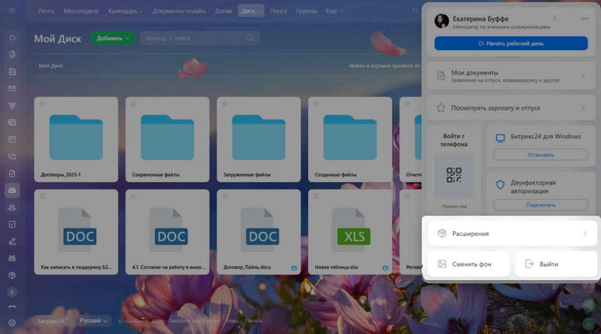Image resolution: width=601 pixels, height=334 pixels.
Task: Click Выйти to log out
Action: [x=556, y=264]
